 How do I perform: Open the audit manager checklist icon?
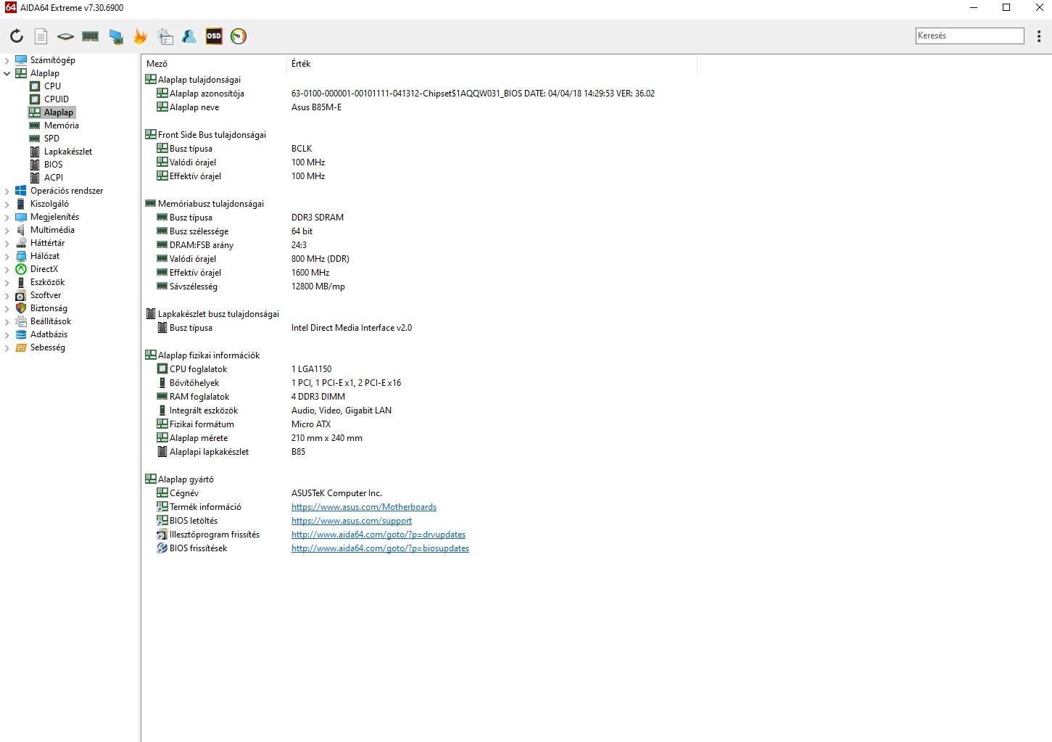[165, 36]
